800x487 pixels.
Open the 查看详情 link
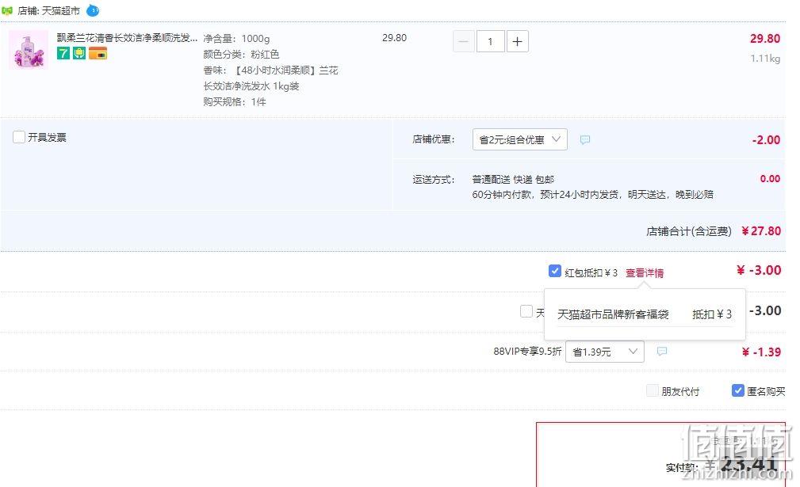click(x=645, y=273)
